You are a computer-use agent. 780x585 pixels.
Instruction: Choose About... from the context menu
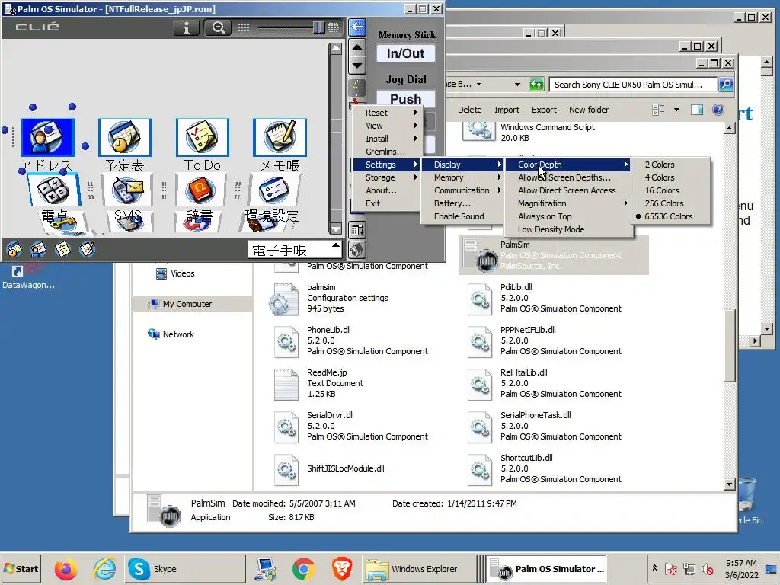(x=386, y=190)
